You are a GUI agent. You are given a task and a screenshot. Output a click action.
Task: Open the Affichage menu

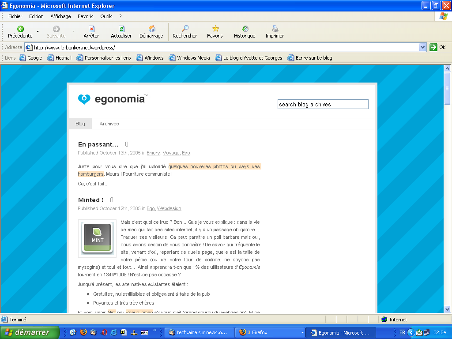60,16
